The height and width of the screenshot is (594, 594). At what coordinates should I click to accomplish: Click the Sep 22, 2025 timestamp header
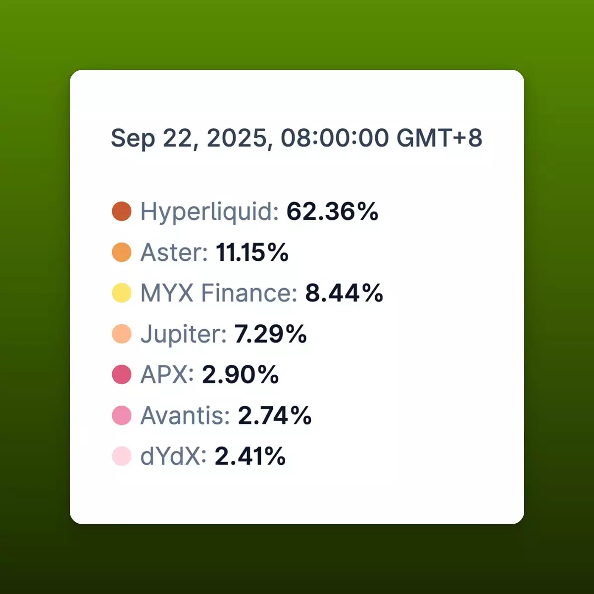pyautogui.click(x=297, y=138)
